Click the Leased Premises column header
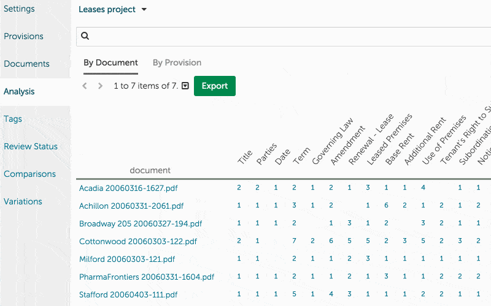The image size is (491, 306). [389, 140]
